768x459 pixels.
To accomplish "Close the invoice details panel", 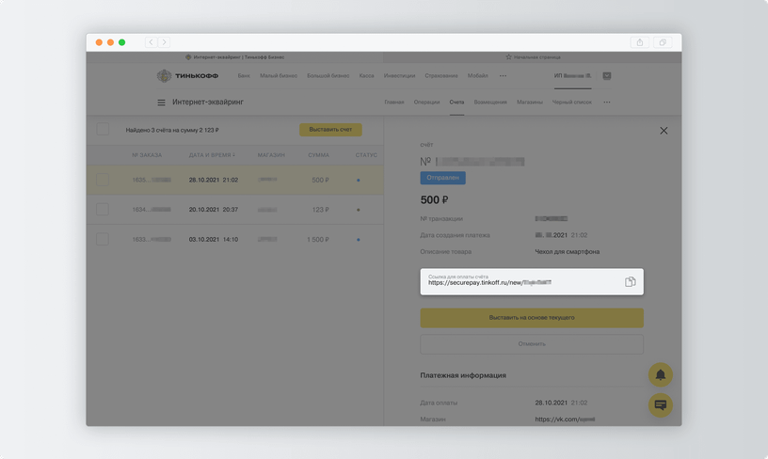I will pos(664,131).
